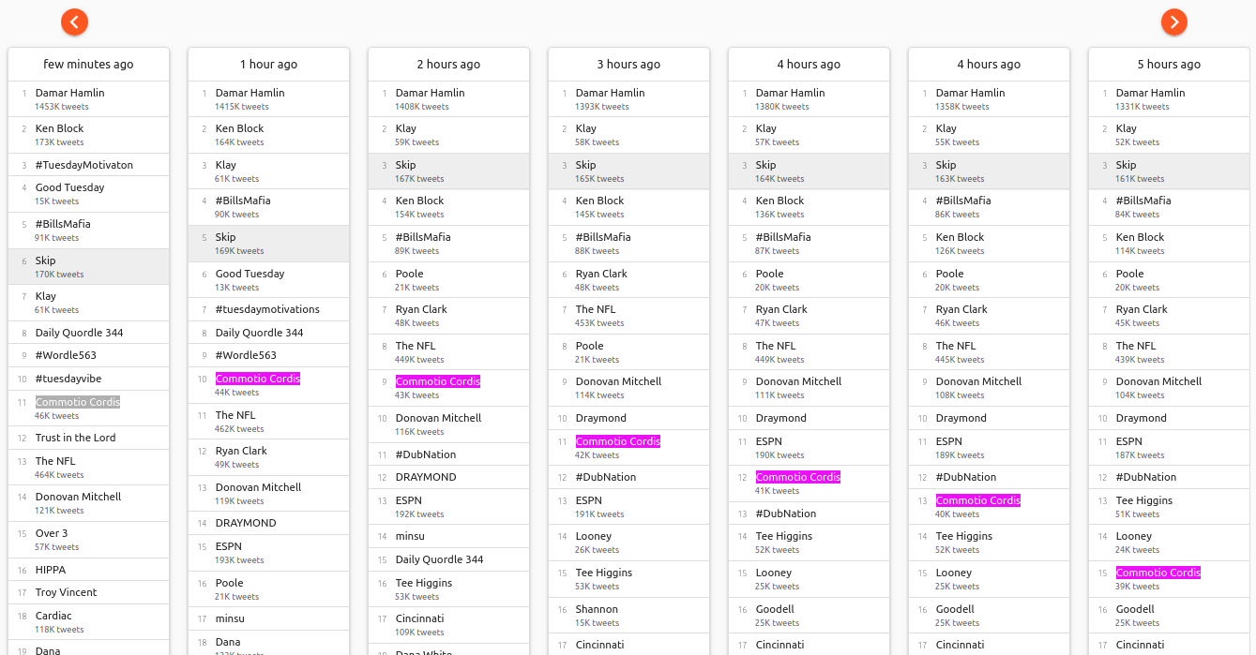Image resolution: width=1256 pixels, height=655 pixels.
Task: Select Ryan Clark with 49K tweets
Action: point(269,457)
